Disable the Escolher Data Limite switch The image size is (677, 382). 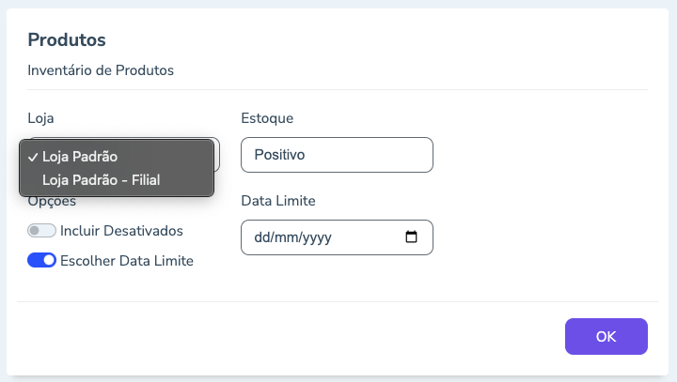pyautogui.click(x=42, y=261)
